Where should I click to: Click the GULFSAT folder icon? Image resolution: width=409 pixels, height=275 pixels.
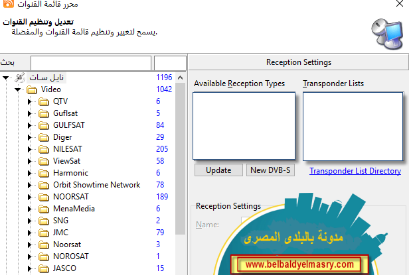click(44, 125)
